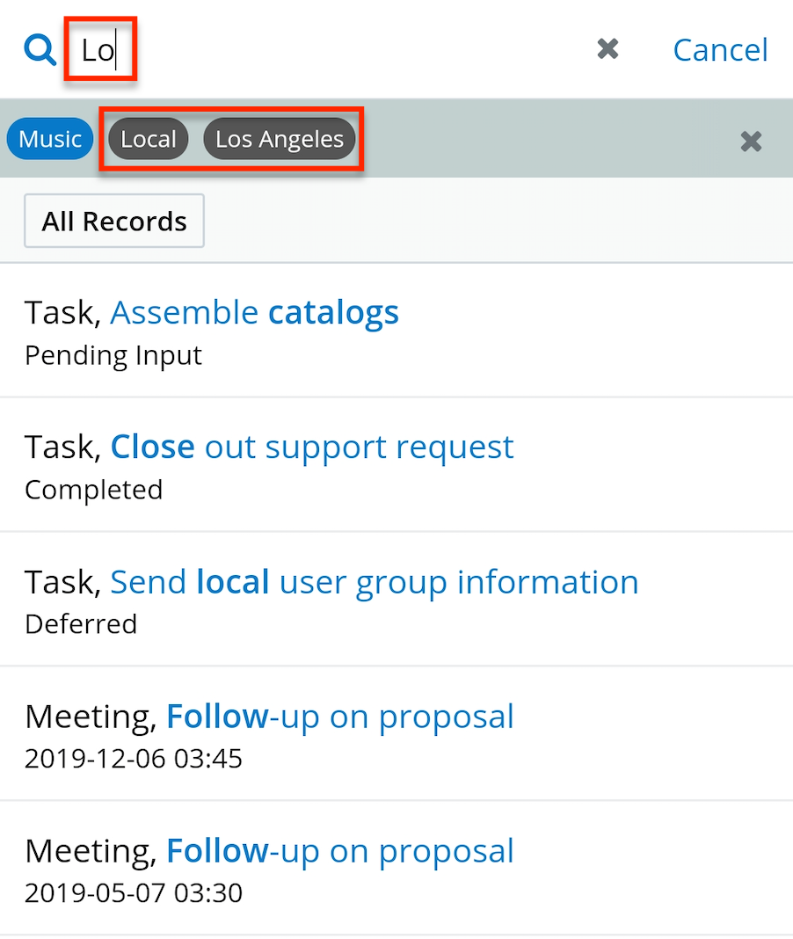The image size is (793, 939).
Task: Pick the Los Angeles tag suggestion
Action: click(x=280, y=139)
